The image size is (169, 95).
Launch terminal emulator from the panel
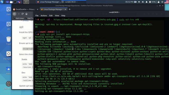coord(15,2)
